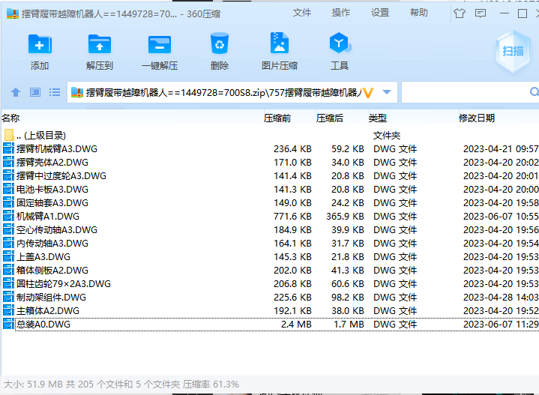Sort by the 类型 column header
539x395 pixels.
coord(377,118)
